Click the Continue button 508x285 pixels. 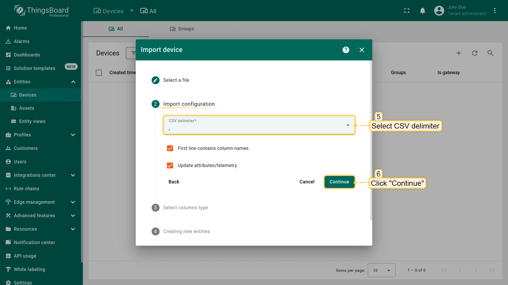coord(339,182)
